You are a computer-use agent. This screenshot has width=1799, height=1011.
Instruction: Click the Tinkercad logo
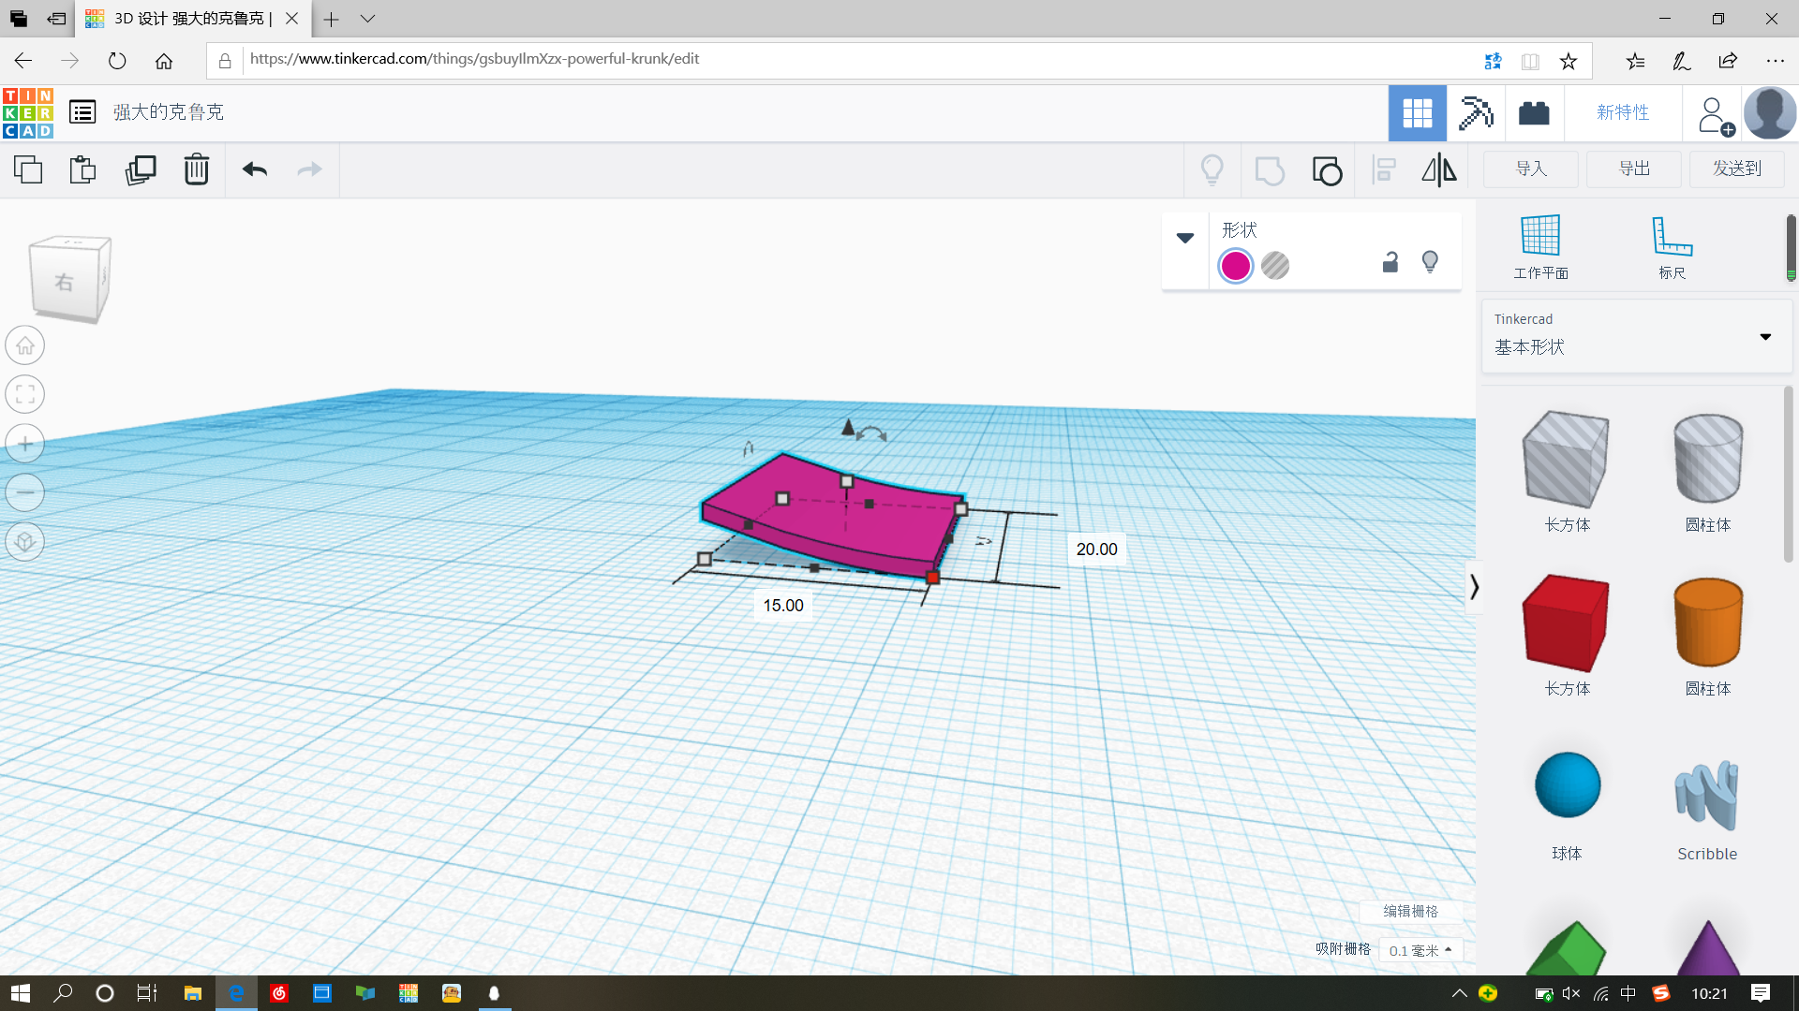28,112
